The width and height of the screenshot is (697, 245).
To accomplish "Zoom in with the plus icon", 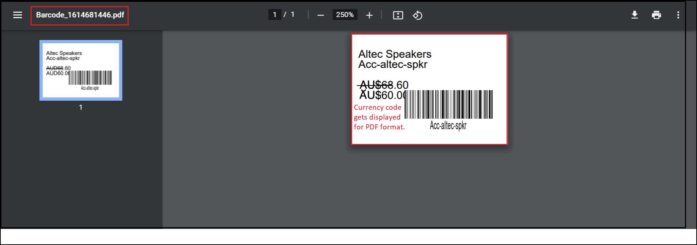I will (369, 15).
